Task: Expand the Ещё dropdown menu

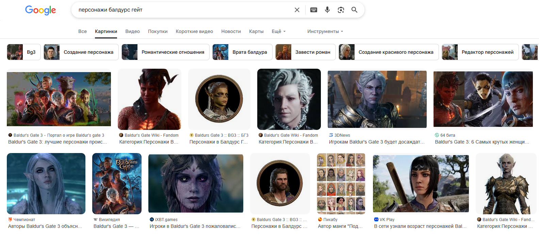Action: click(279, 31)
